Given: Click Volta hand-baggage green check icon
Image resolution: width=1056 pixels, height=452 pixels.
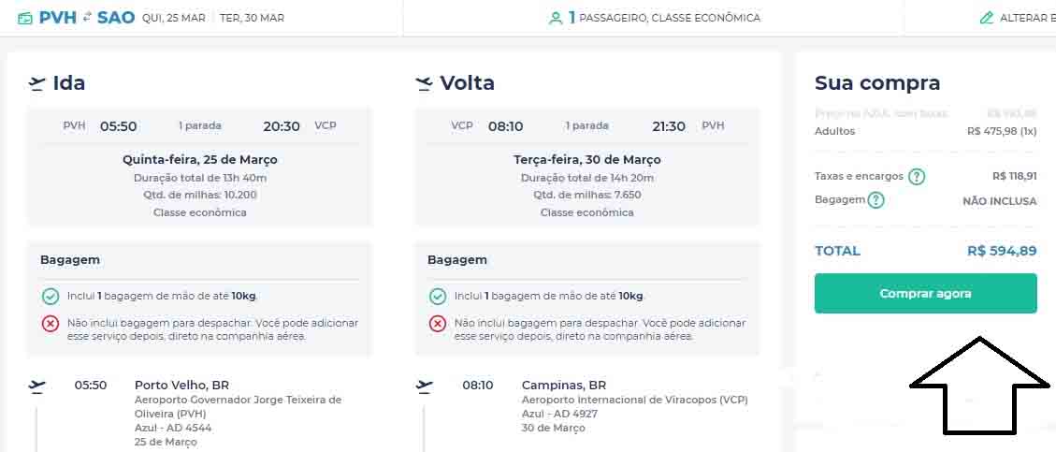Looking at the screenshot, I should coord(438,296).
